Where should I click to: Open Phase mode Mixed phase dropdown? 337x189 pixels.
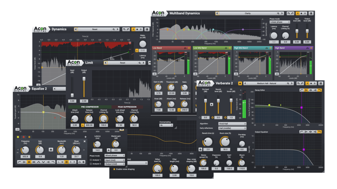pos(115,155)
